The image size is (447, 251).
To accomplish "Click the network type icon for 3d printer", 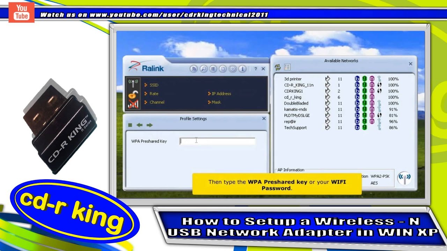I will (x=328, y=79).
